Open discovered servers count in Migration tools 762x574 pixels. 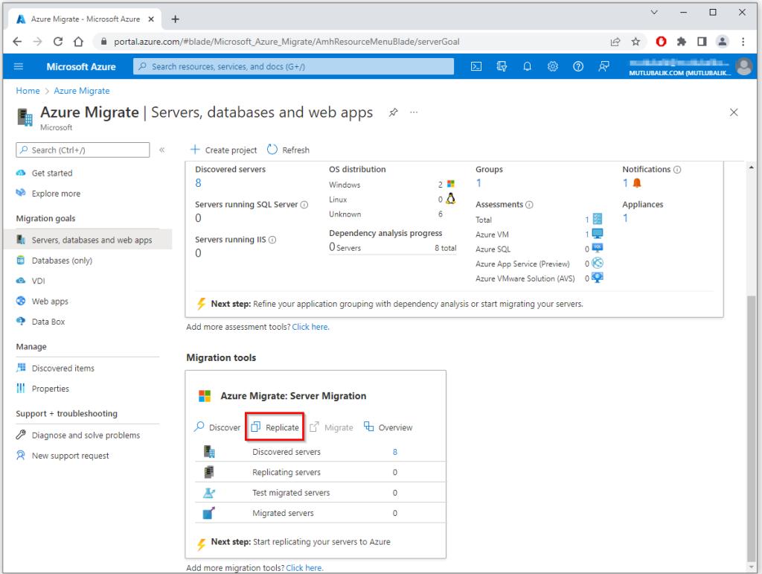[x=395, y=452]
